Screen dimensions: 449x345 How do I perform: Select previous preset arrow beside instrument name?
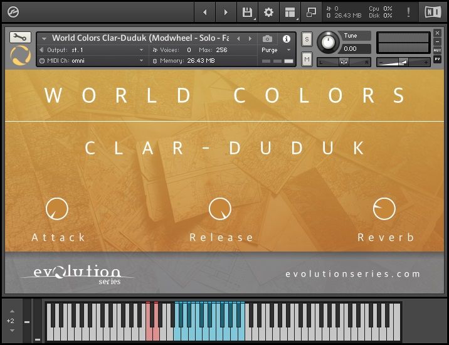click(x=238, y=39)
